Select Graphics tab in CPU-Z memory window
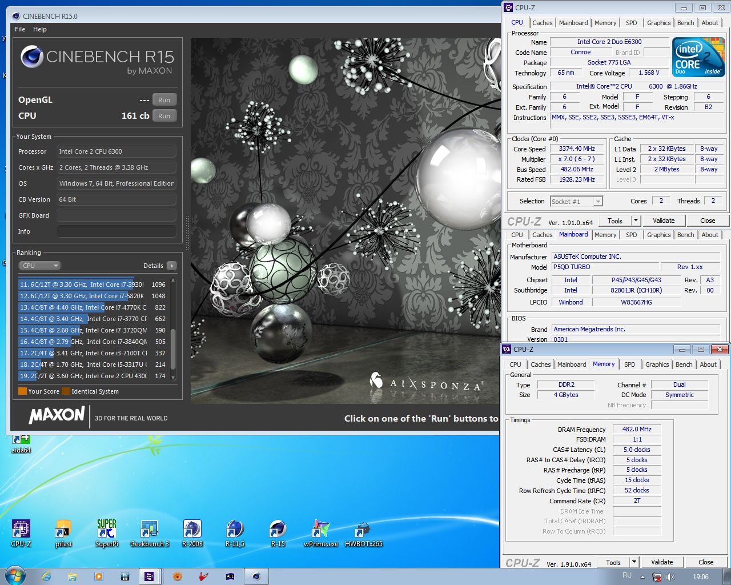Image resolution: width=731 pixels, height=585 pixels. tap(657, 364)
